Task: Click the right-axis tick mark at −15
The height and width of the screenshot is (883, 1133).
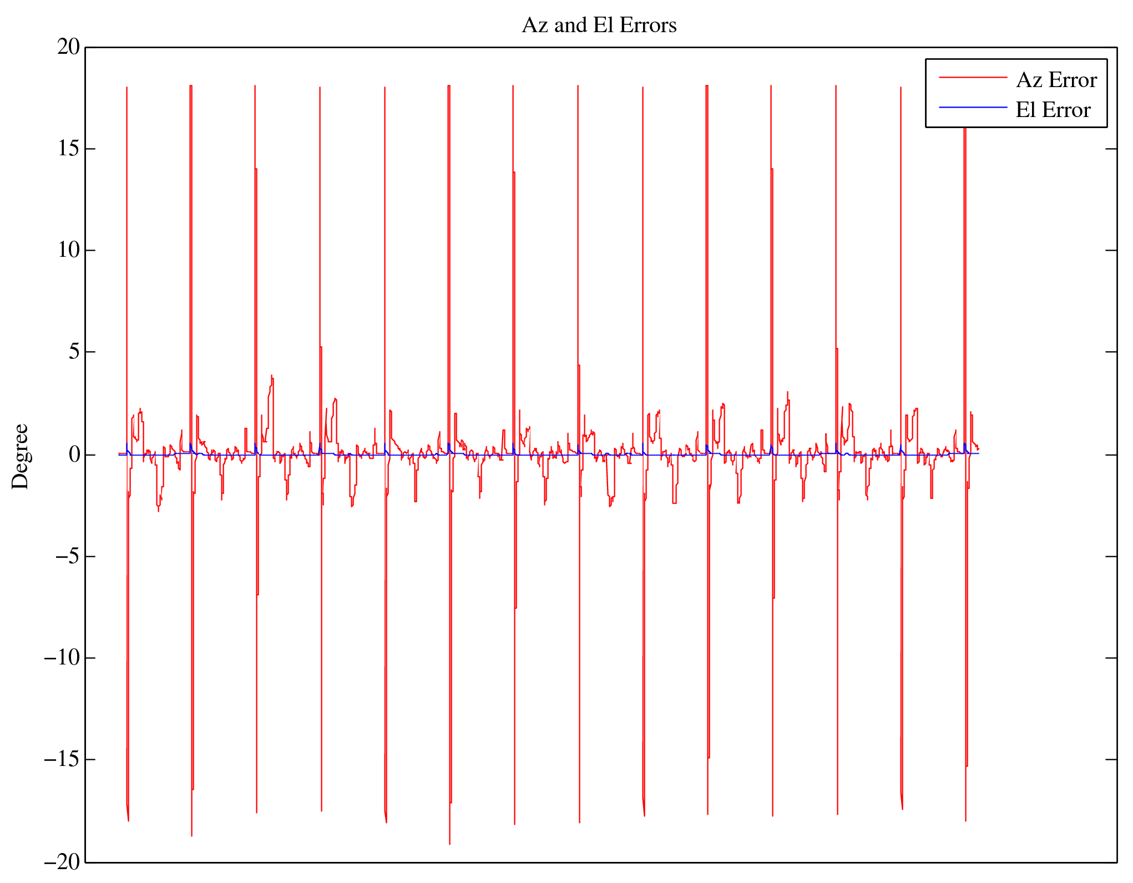Action: coord(1111,759)
